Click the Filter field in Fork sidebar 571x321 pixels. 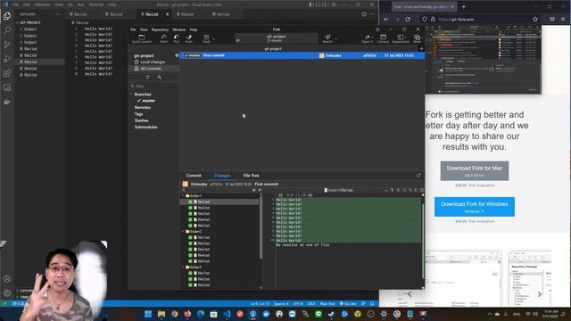point(154,86)
